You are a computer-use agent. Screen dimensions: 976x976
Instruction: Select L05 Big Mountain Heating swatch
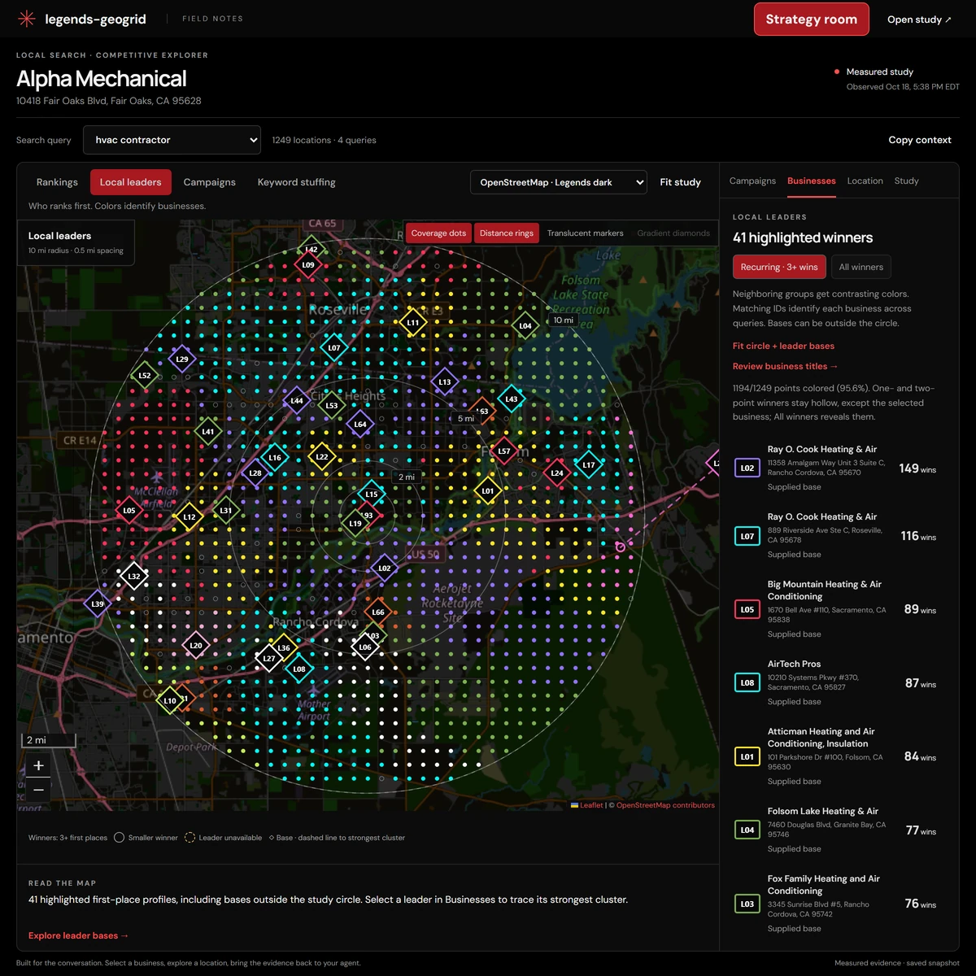(x=747, y=609)
